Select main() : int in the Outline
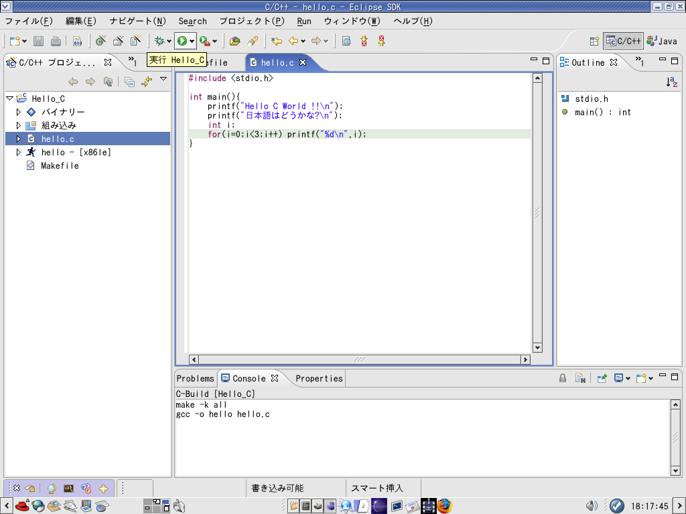The height and width of the screenshot is (514, 686). click(x=603, y=112)
